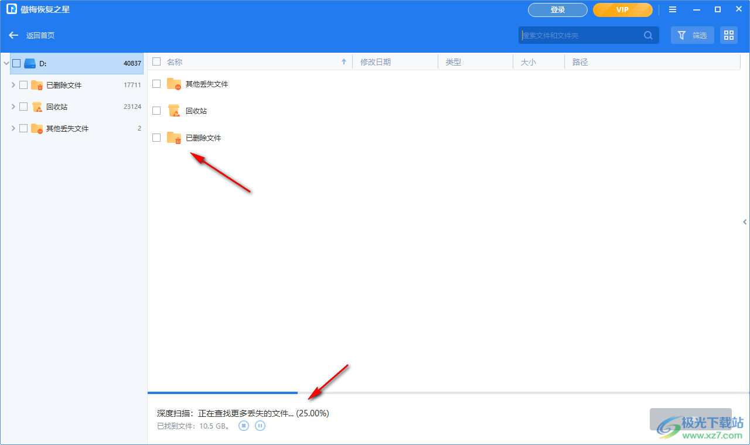Open the 筛选 filter button
This screenshot has height=445, width=750.
pyautogui.click(x=693, y=35)
